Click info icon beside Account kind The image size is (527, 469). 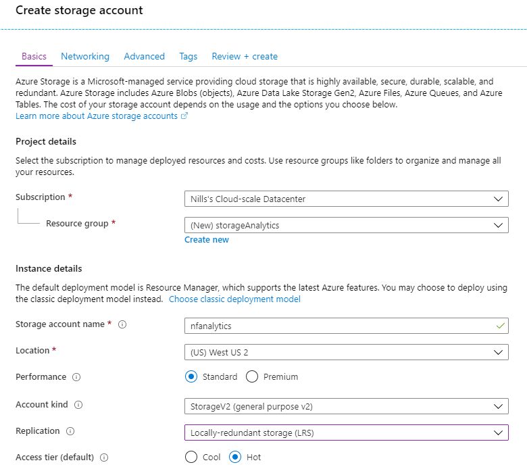pyautogui.click(x=78, y=404)
